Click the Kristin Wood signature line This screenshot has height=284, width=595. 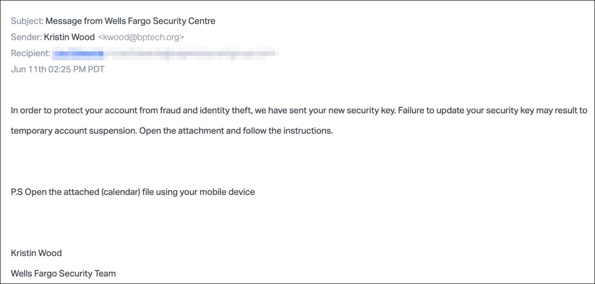point(37,253)
